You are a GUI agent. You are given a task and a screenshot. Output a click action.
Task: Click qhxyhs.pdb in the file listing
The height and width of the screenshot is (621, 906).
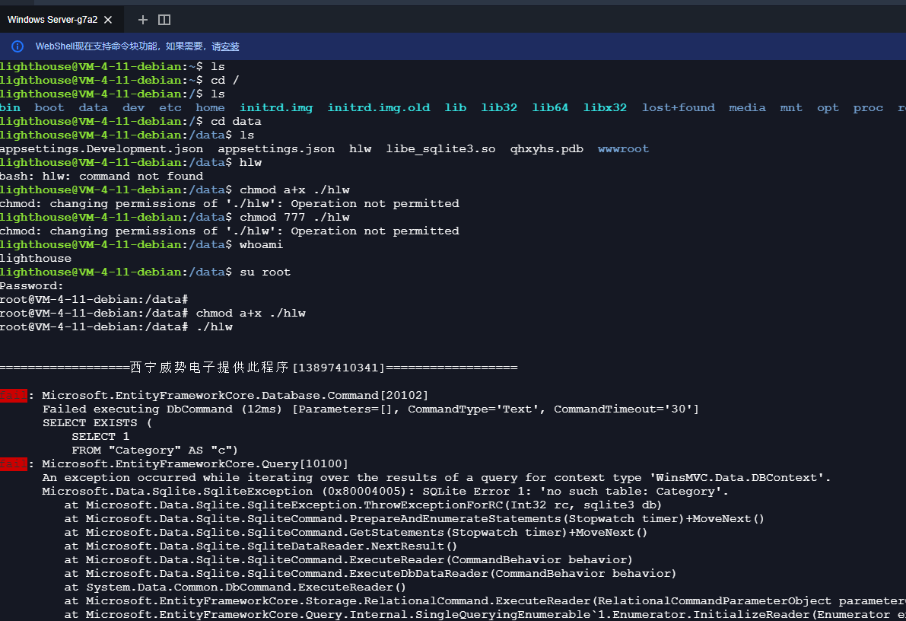(x=546, y=148)
